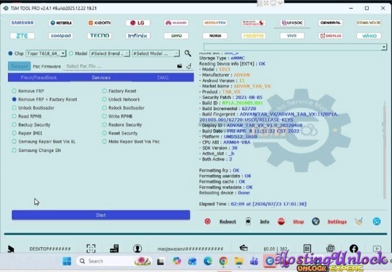Click the globe icon in status bar
The image size is (392, 272).
click(330, 248)
